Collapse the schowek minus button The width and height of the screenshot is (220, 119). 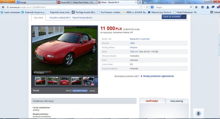click(184, 16)
